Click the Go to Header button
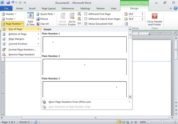 [x=62, y=19]
